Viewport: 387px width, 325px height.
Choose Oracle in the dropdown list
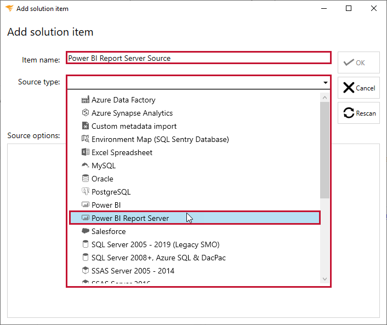point(195,179)
